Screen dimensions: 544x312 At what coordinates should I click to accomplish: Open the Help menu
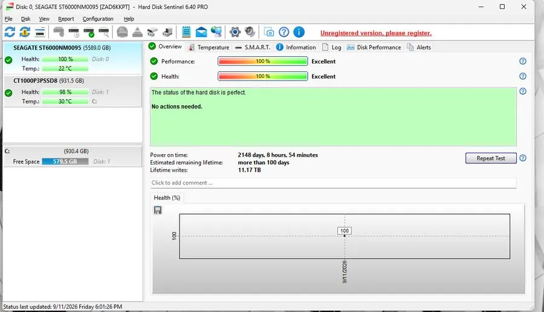[129, 19]
